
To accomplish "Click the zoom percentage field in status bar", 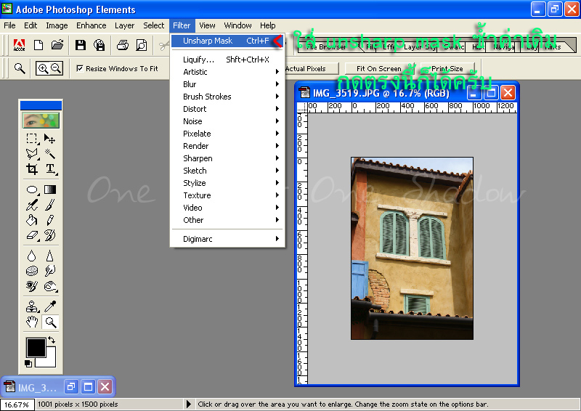I will click(17, 404).
